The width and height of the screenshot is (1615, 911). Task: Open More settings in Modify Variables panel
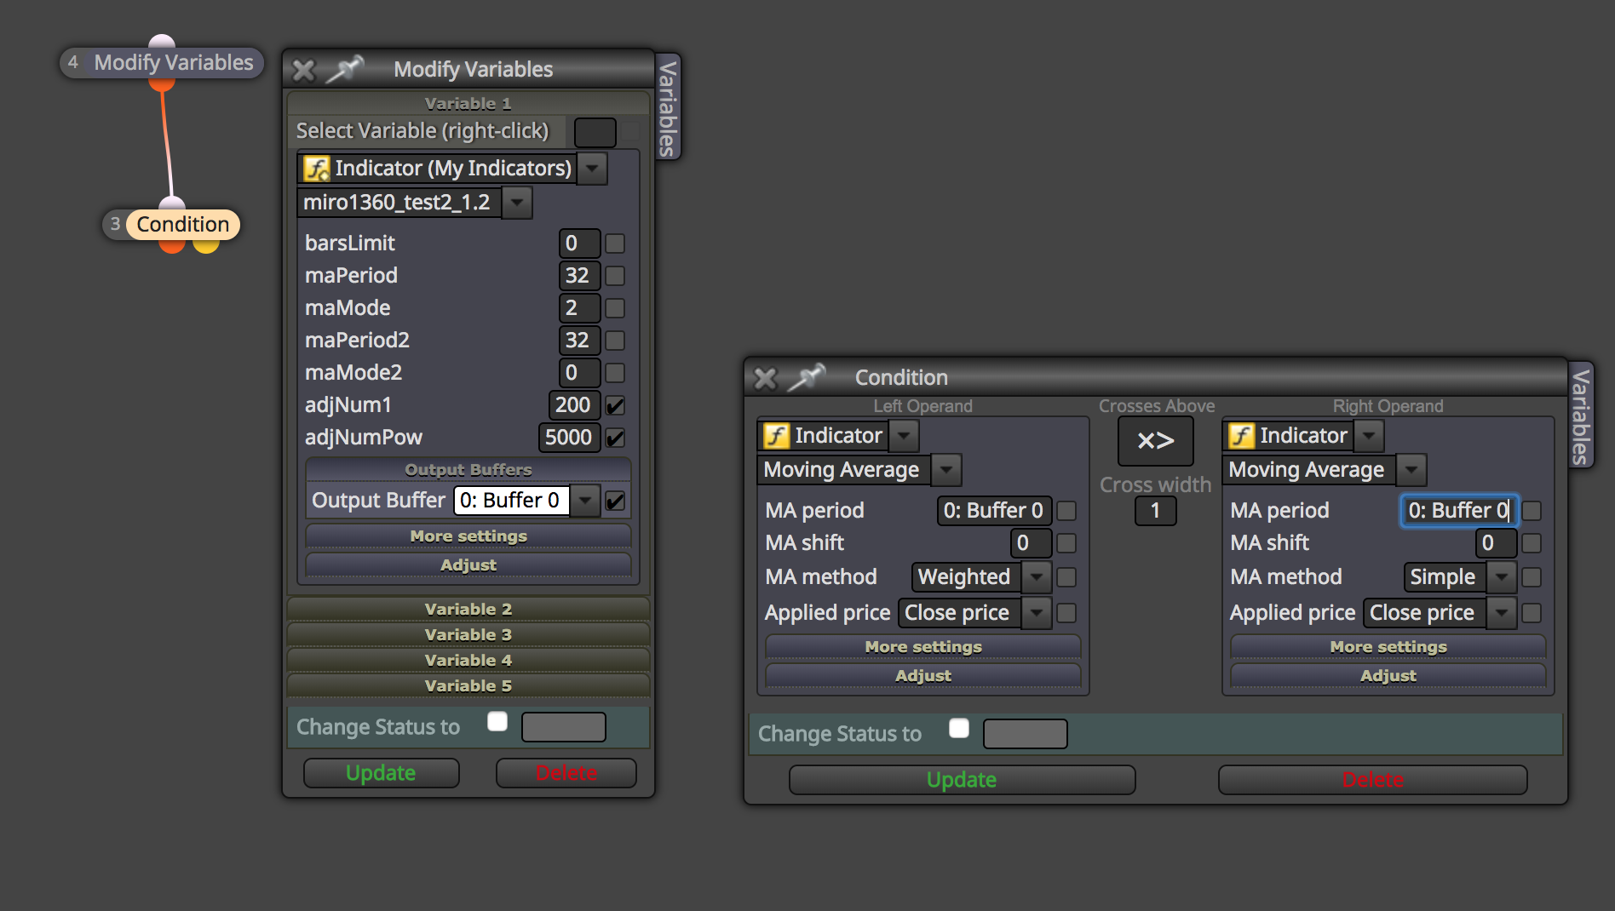pyautogui.click(x=468, y=536)
